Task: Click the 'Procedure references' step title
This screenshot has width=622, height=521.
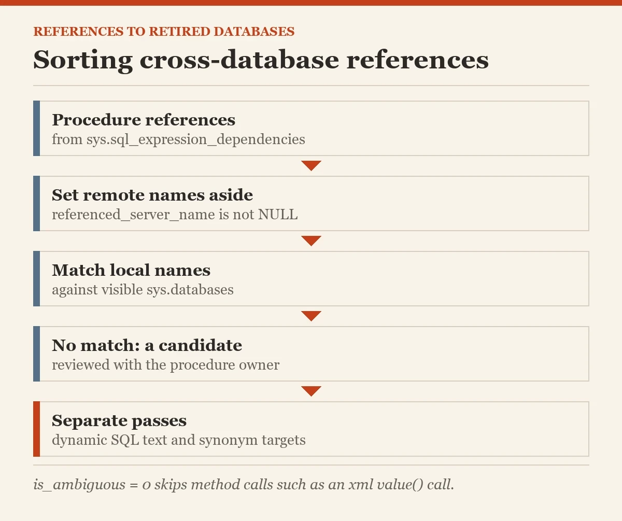Action: (144, 120)
